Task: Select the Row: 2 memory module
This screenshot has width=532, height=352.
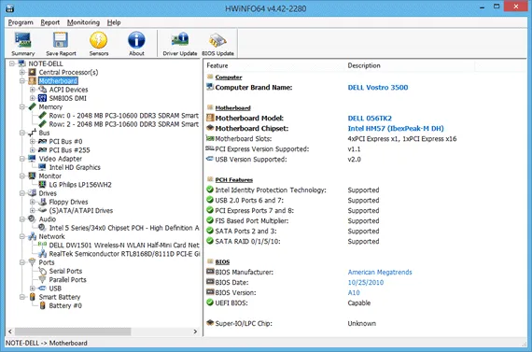Action: (124, 124)
